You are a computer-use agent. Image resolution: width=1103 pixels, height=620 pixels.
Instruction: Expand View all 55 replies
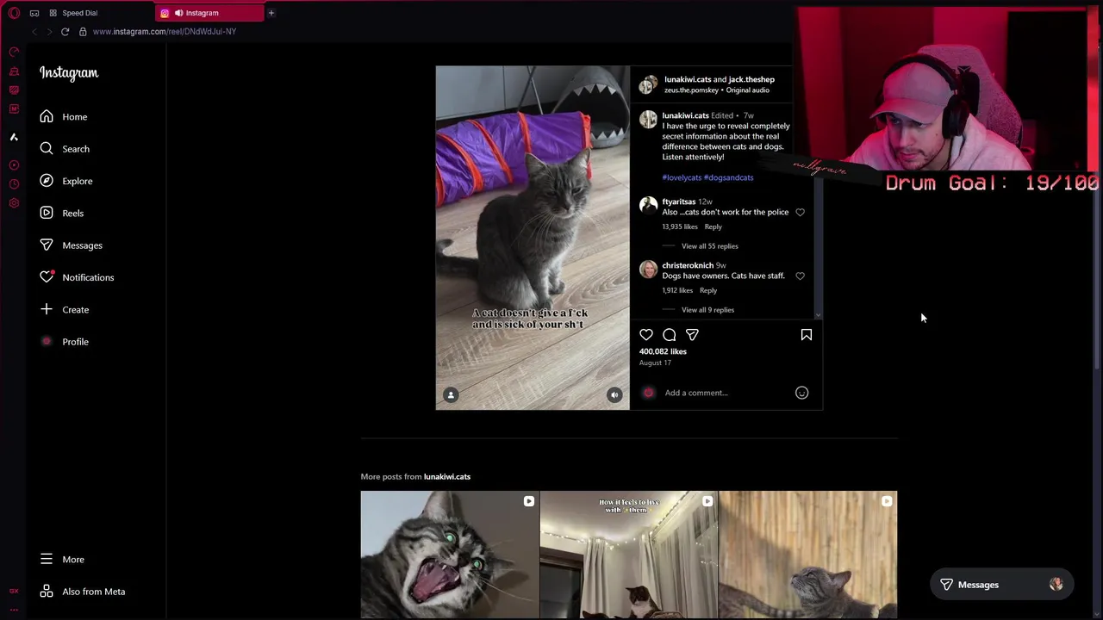pos(710,246)
